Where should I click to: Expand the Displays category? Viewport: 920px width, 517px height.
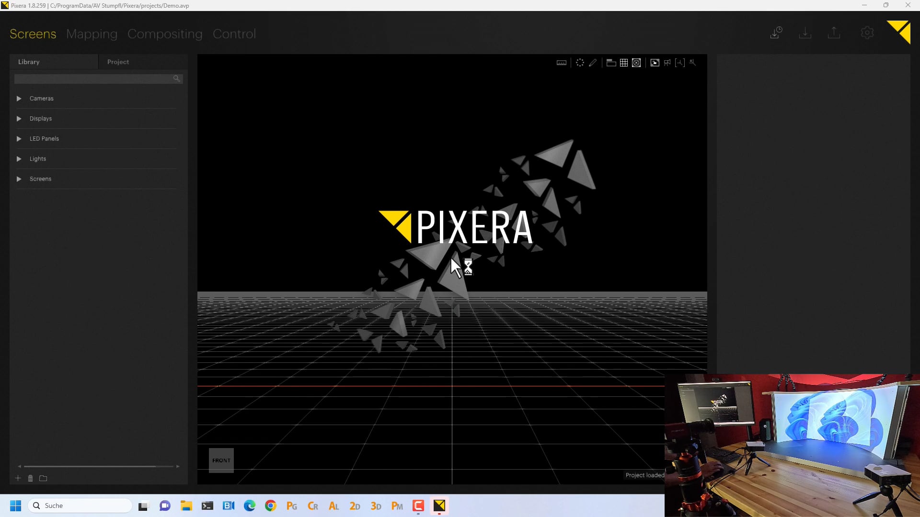(19, 119)
